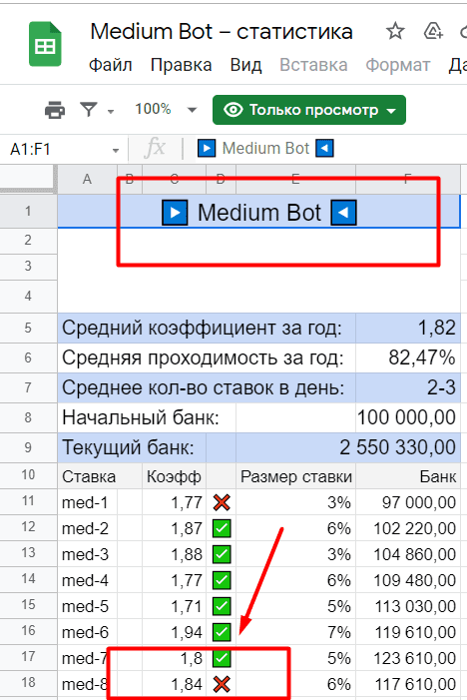
Task: Select row 14 header
Action: point(28,578)
